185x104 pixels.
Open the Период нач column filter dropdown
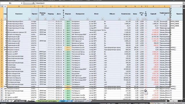point(45,19)
